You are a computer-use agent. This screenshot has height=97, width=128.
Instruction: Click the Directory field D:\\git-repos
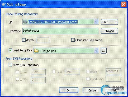tap(60, 31)
